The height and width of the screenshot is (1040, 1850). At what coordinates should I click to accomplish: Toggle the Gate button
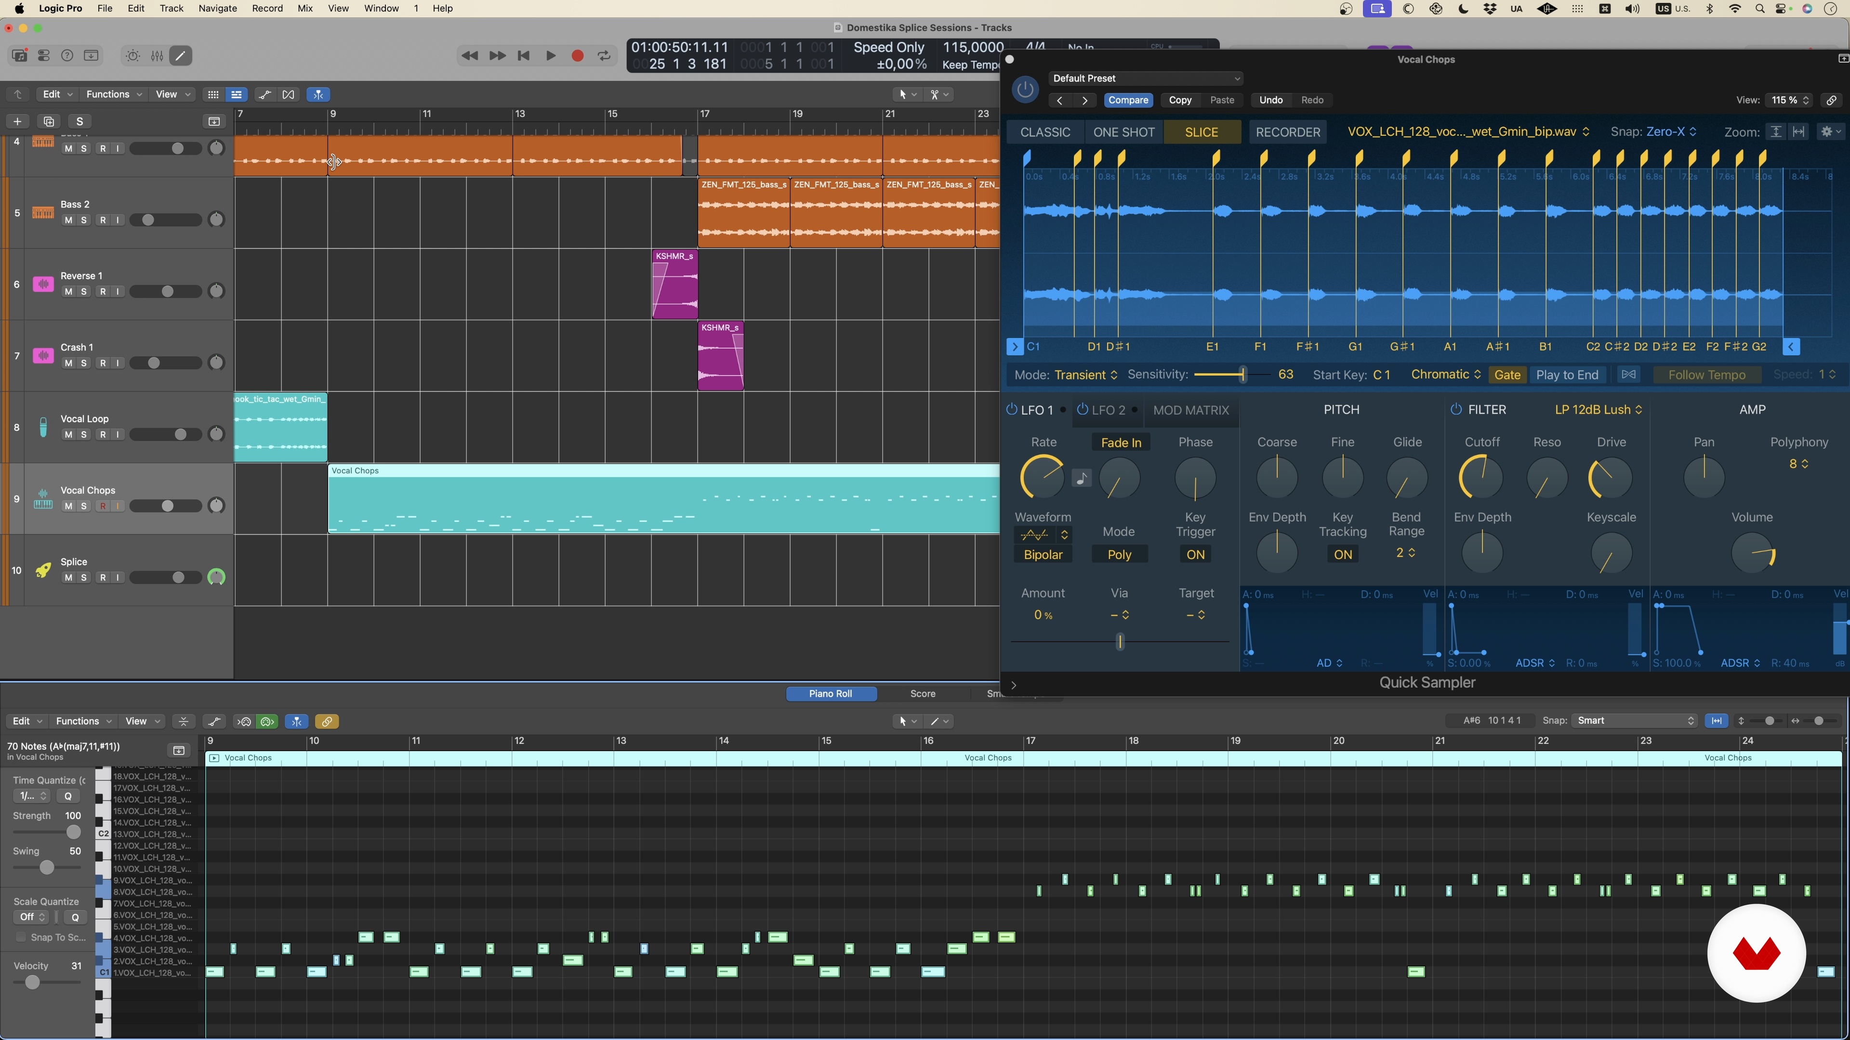1506,376
